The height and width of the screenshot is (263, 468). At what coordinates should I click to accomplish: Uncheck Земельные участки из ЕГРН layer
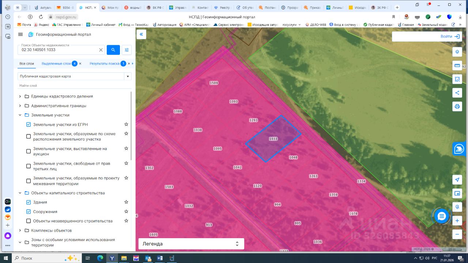(29, 125)
